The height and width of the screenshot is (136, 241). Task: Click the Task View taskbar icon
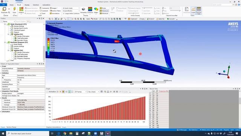pos(52,133)
